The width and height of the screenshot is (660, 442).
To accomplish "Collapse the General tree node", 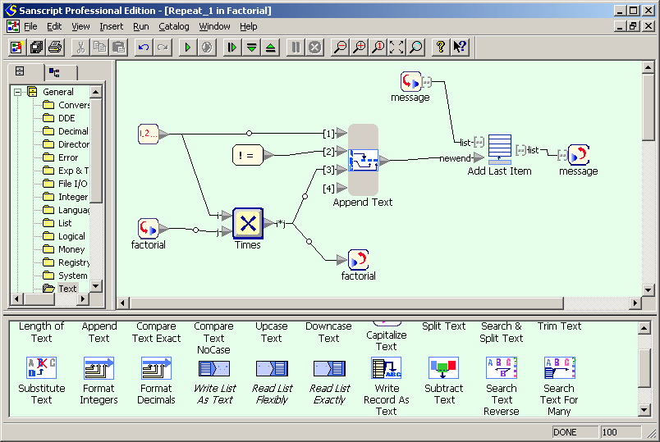I will (x=17, y=92).
